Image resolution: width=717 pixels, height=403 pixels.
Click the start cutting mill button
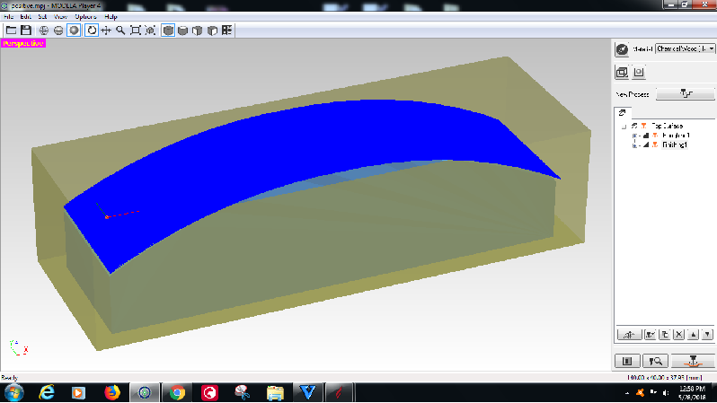pos(694,362)
